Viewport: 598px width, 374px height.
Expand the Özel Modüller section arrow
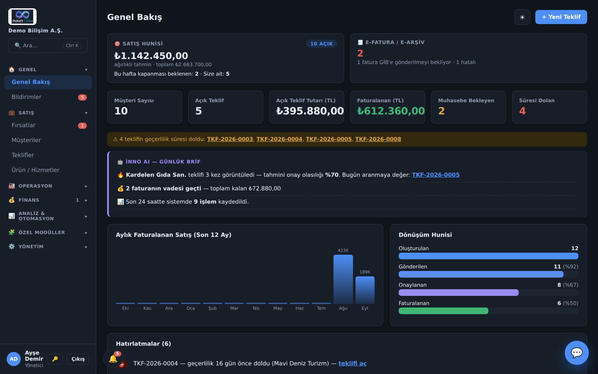[x=86, y=233]
